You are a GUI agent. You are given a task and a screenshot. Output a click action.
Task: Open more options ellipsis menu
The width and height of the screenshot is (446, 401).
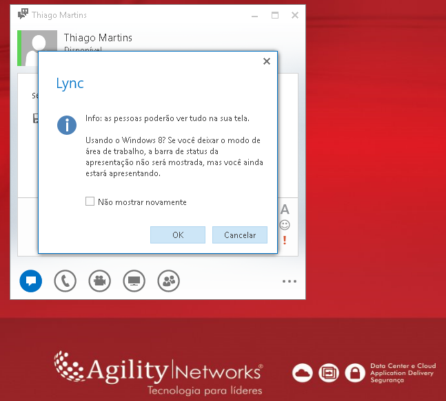coord(289,281)
